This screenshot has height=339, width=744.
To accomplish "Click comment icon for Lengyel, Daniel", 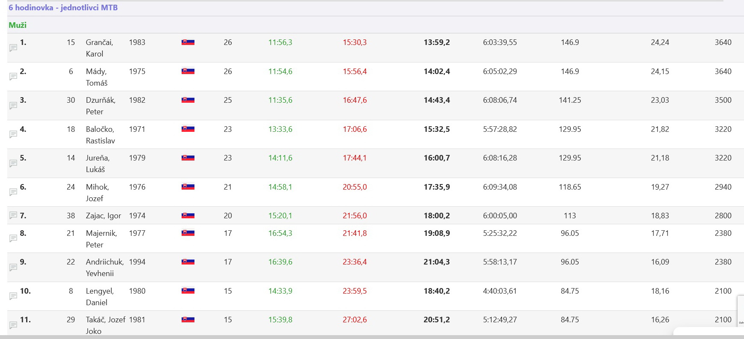I will pos(13,296).
